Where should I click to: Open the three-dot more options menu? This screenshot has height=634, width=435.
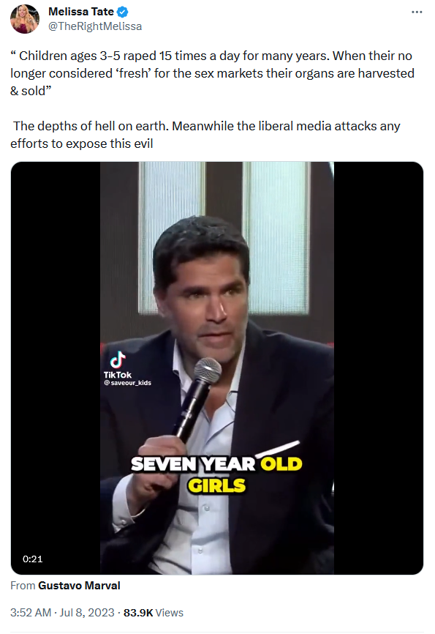coord(417,12)
